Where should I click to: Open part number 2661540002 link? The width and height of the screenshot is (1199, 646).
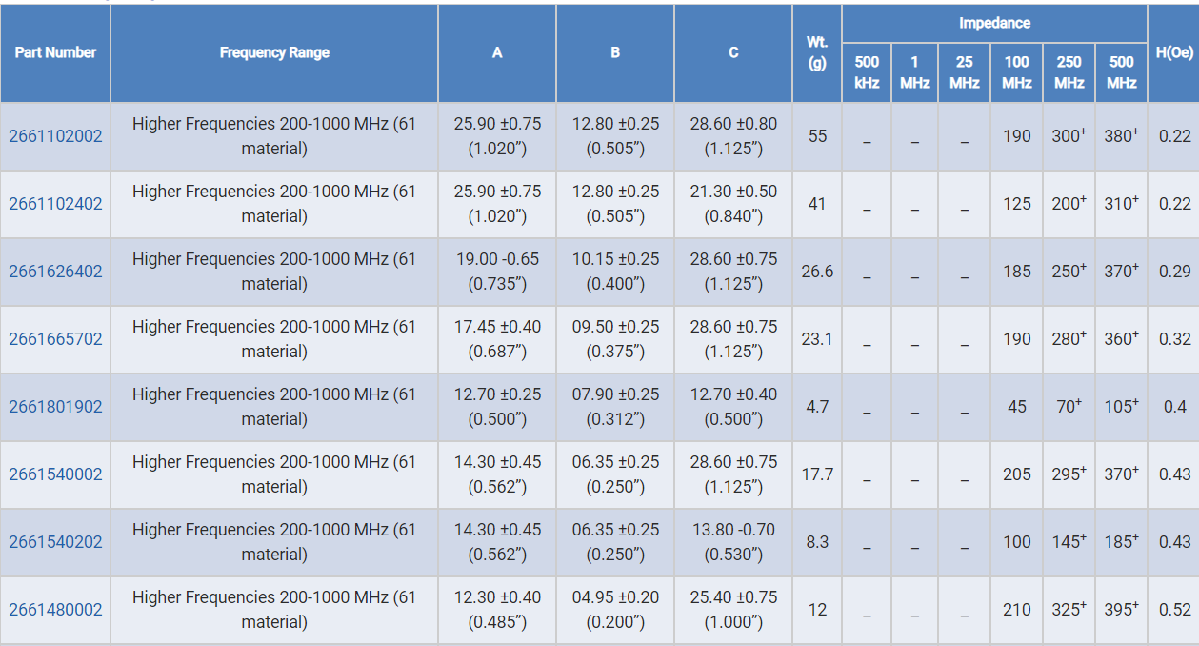(x=55, y=474)
